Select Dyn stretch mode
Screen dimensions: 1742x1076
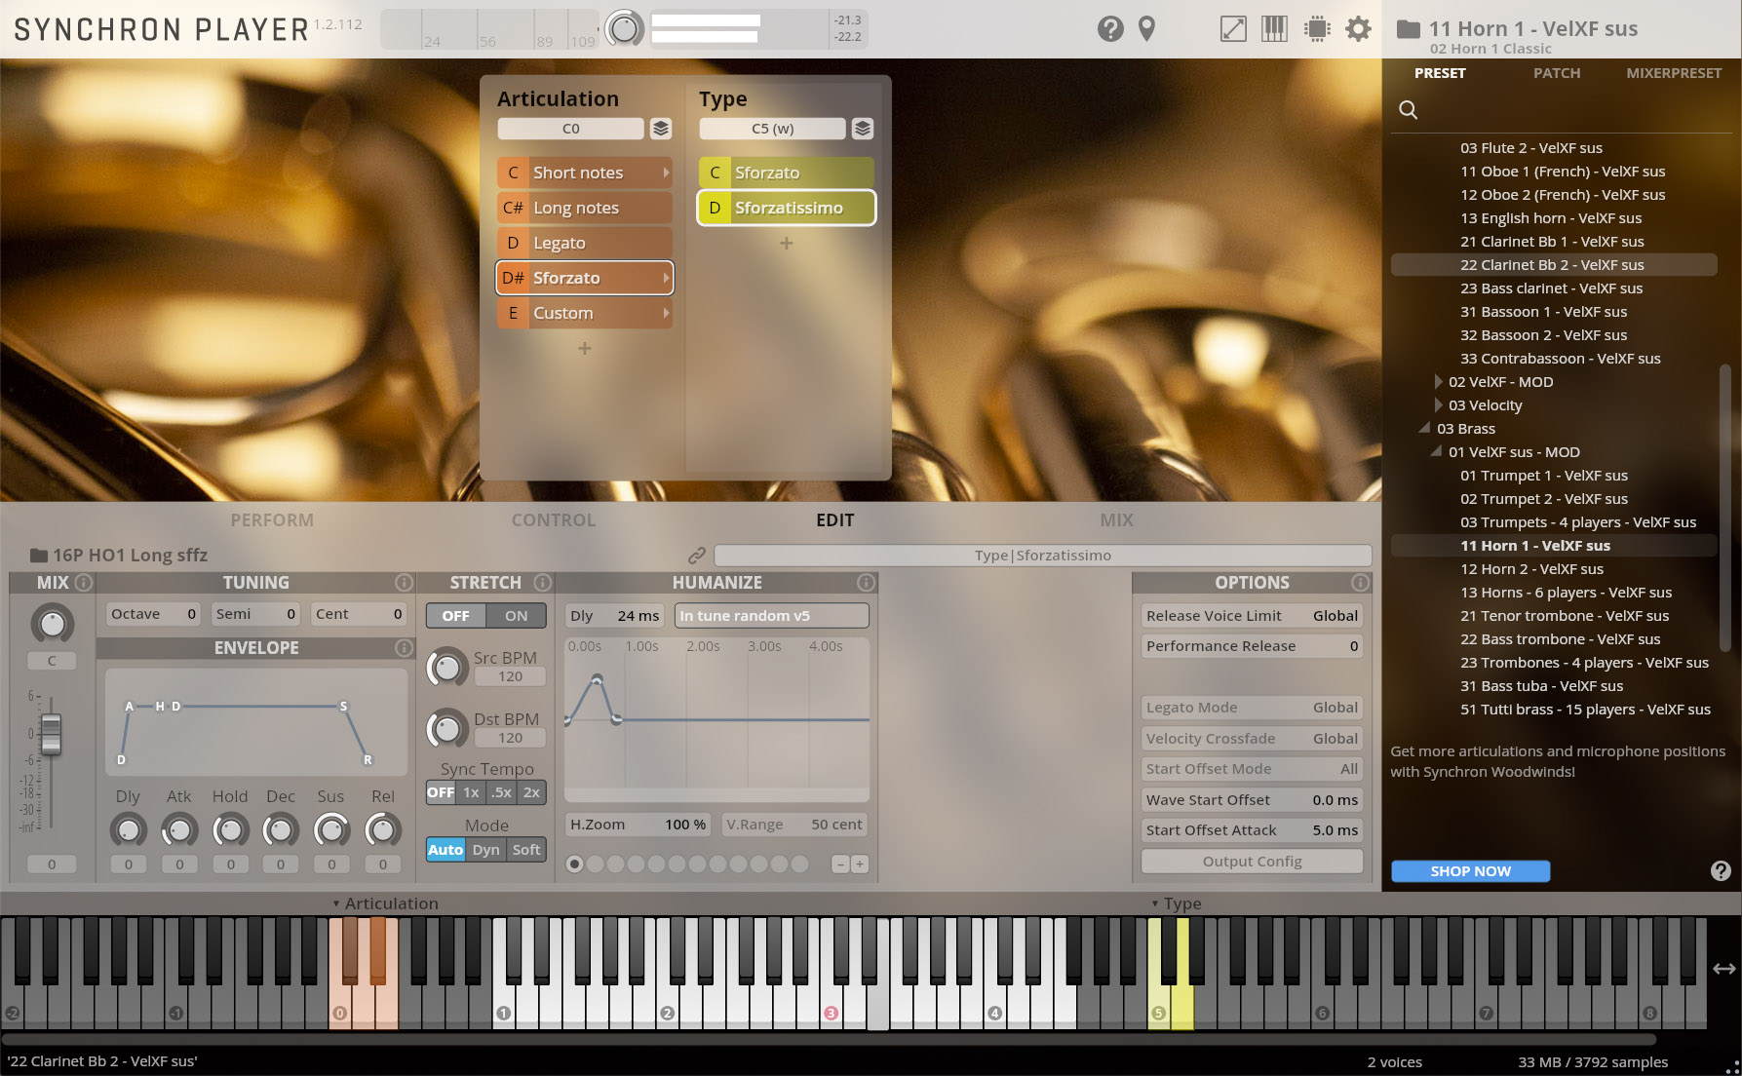pos(485,850)
